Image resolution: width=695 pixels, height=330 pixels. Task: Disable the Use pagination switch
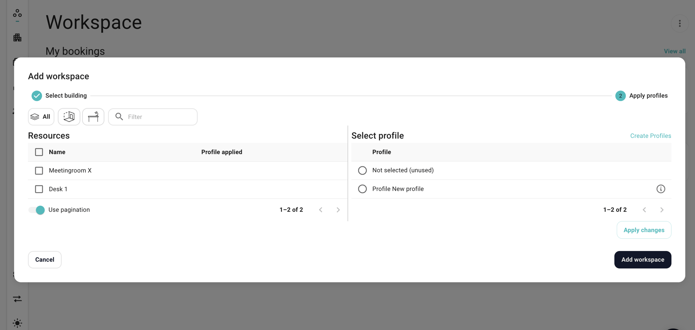(36, 210)
